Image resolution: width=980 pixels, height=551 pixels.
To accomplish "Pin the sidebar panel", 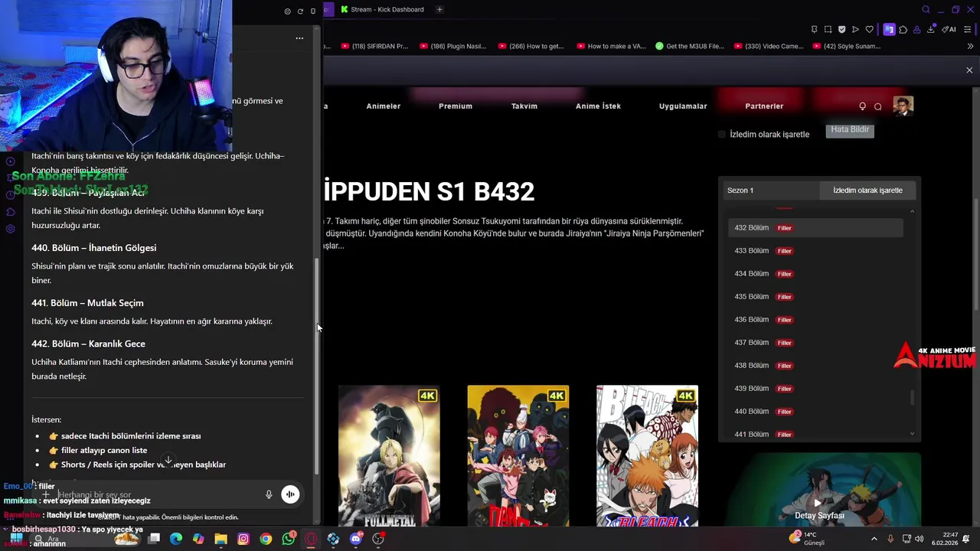I will point(313,11).
